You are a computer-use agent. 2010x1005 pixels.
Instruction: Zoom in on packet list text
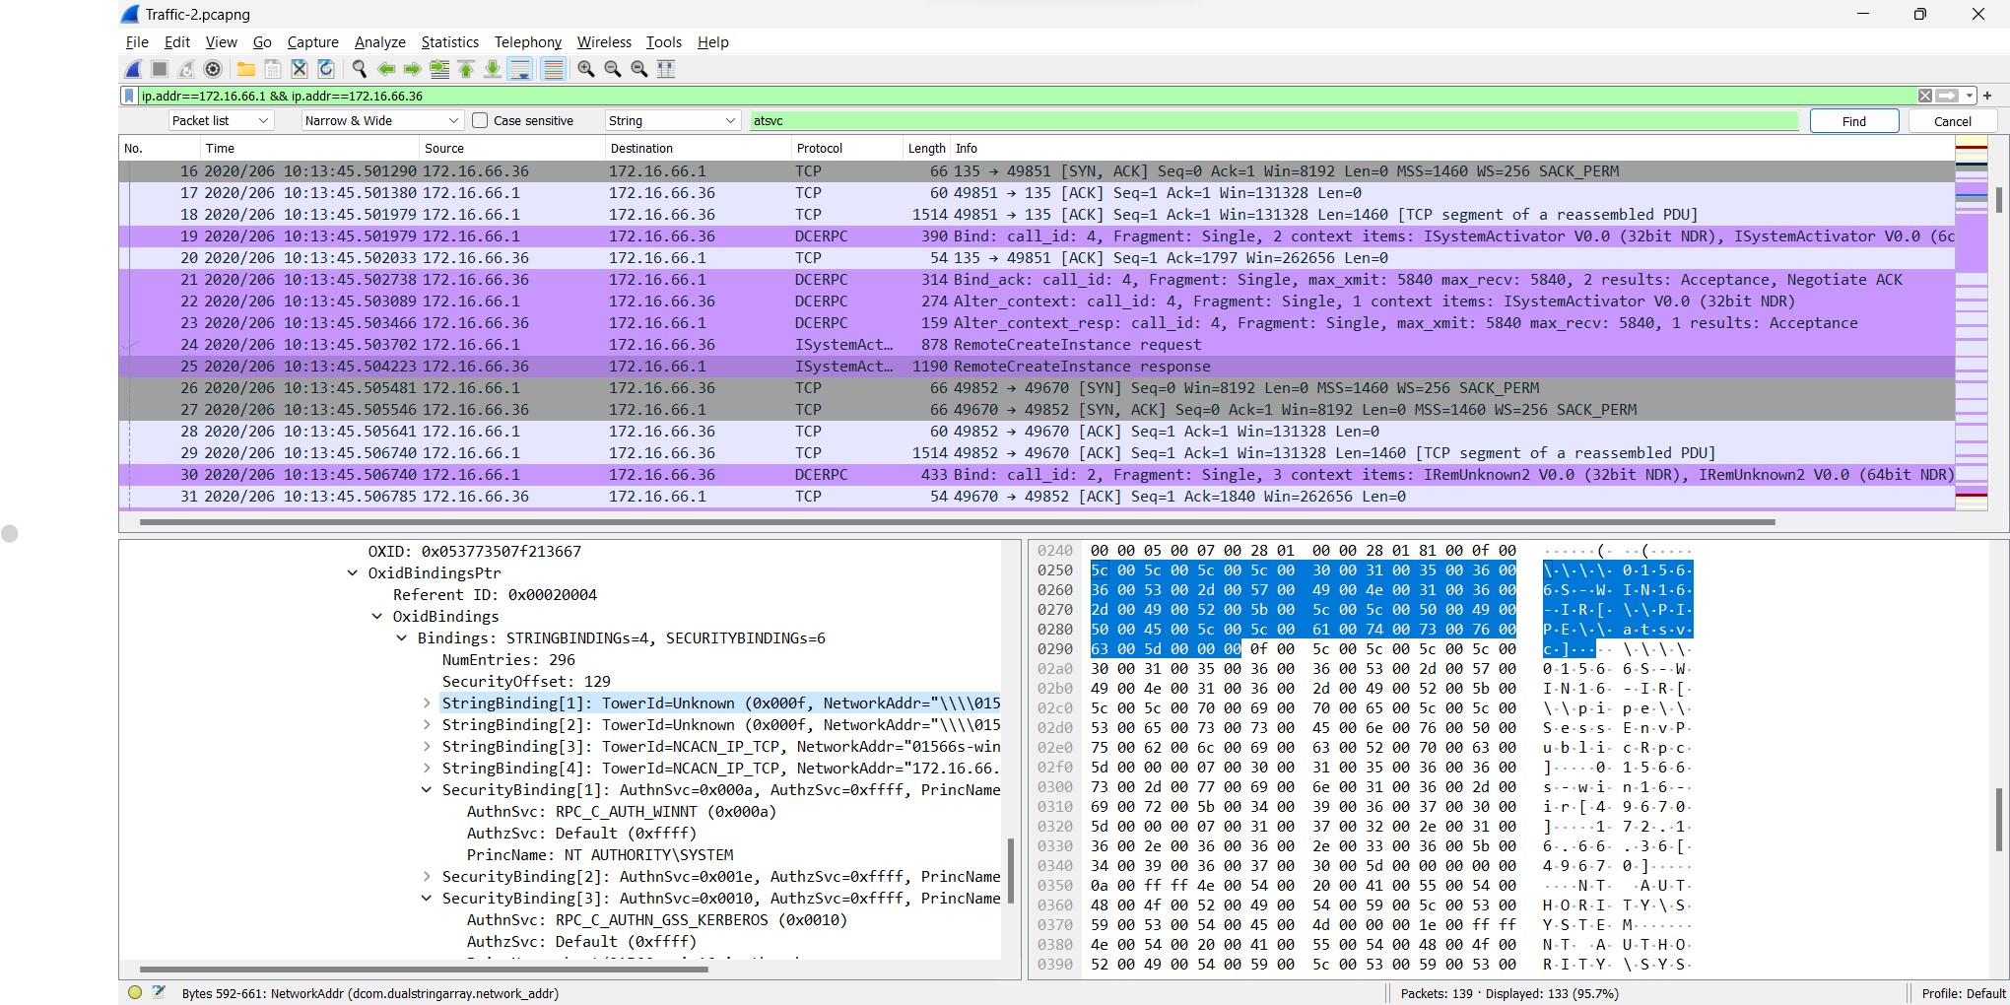[x=586, y=69]
